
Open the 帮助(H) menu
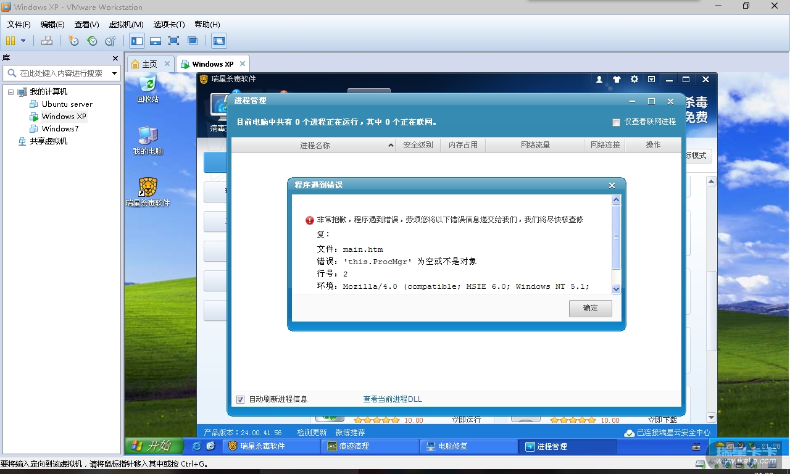207,24
